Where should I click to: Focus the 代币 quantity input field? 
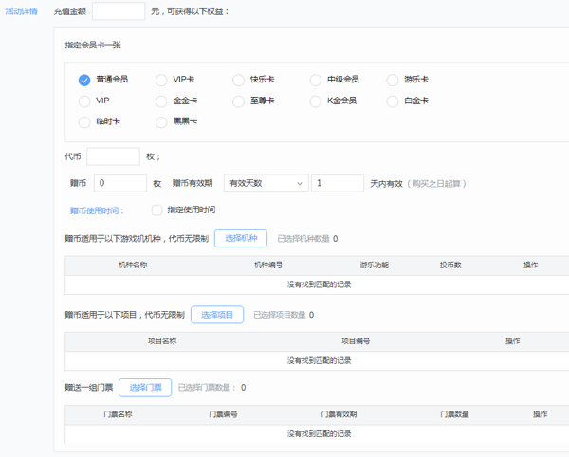tap(113, 156)
